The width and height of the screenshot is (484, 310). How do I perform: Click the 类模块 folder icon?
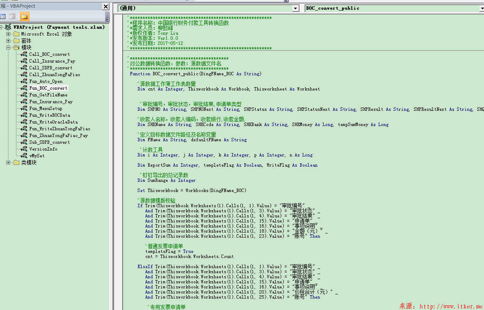coord(16,162)
